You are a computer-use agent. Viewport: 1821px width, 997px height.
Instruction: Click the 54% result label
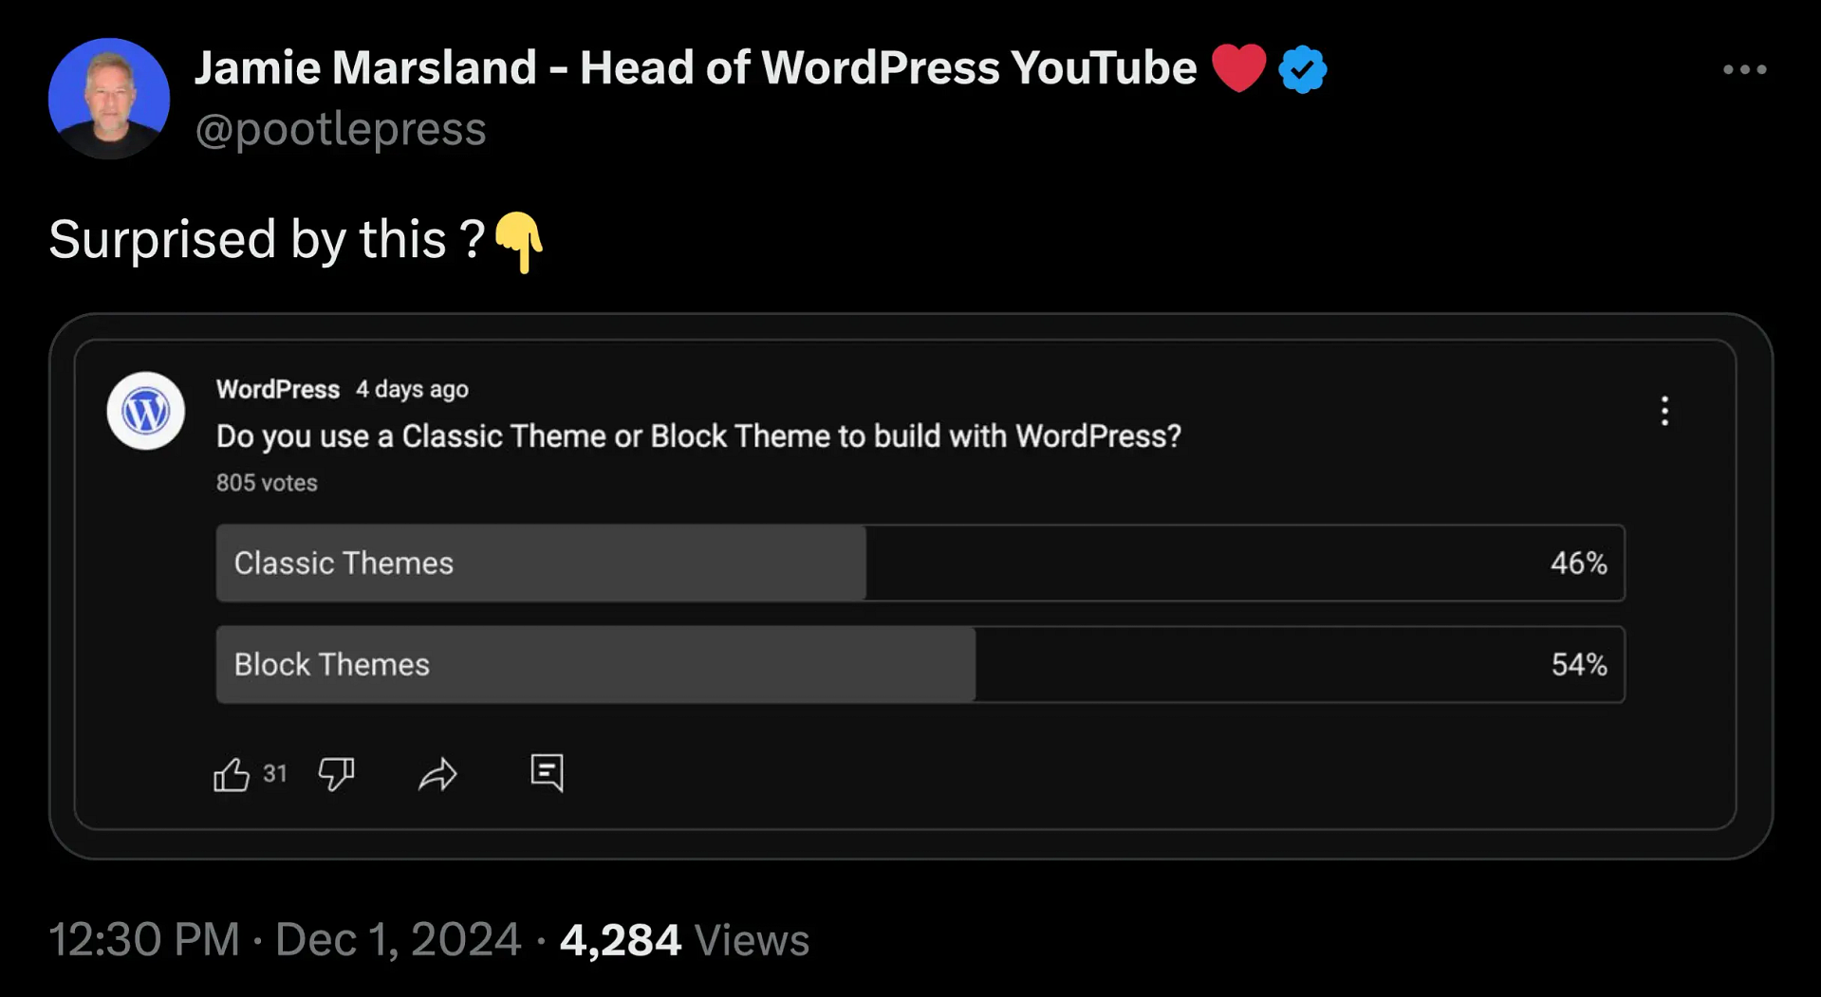coord(1578,664)
